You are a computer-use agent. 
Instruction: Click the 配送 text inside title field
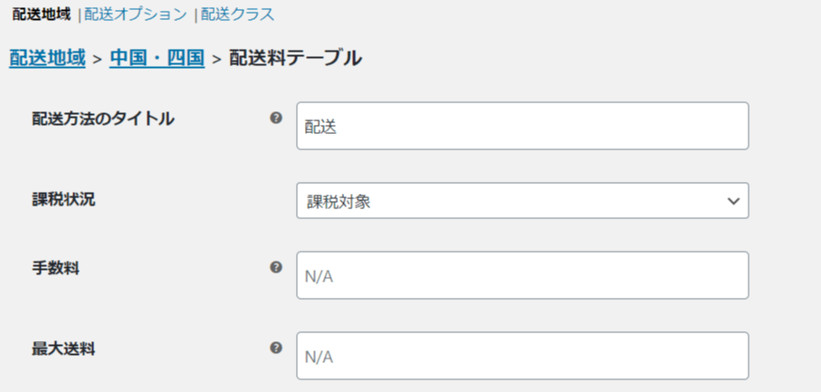pos(320,128)
